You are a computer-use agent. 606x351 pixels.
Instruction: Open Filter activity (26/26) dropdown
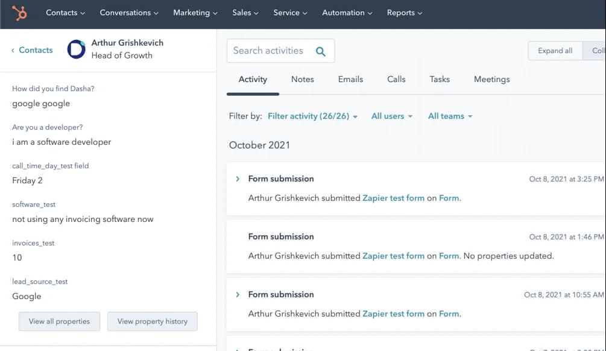click(x=312, y=116)
